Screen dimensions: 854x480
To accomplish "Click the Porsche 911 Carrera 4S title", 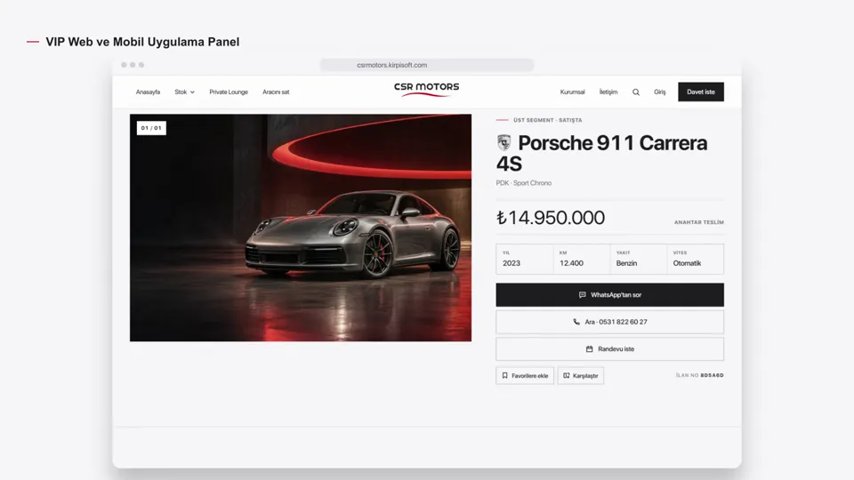I will (601, 153).
